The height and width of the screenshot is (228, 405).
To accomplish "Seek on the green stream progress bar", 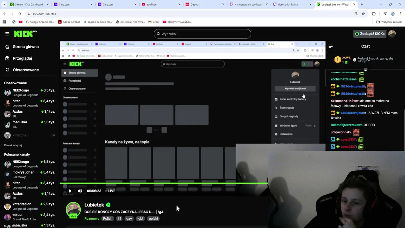I will [x=164, y=183].
